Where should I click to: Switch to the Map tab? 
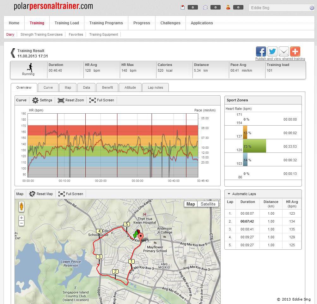click(68, 87)
